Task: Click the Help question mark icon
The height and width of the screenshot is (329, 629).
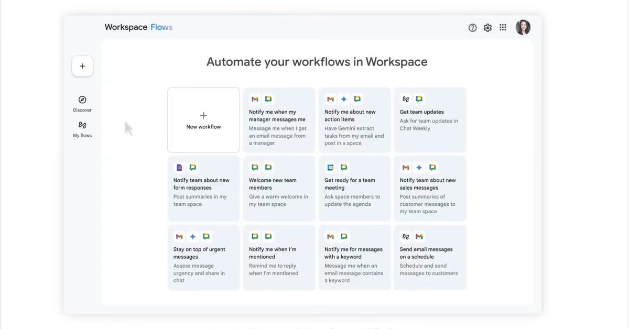Action: pos(472,27)
